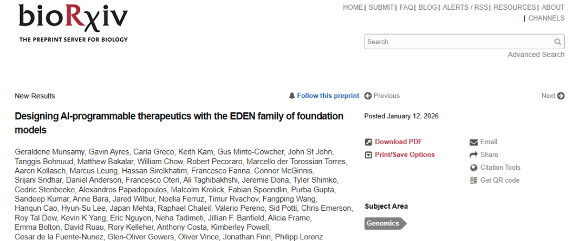Open the HOME menu item
The height and width of the screenshot is (241, 585).
[x=353, y=8]
